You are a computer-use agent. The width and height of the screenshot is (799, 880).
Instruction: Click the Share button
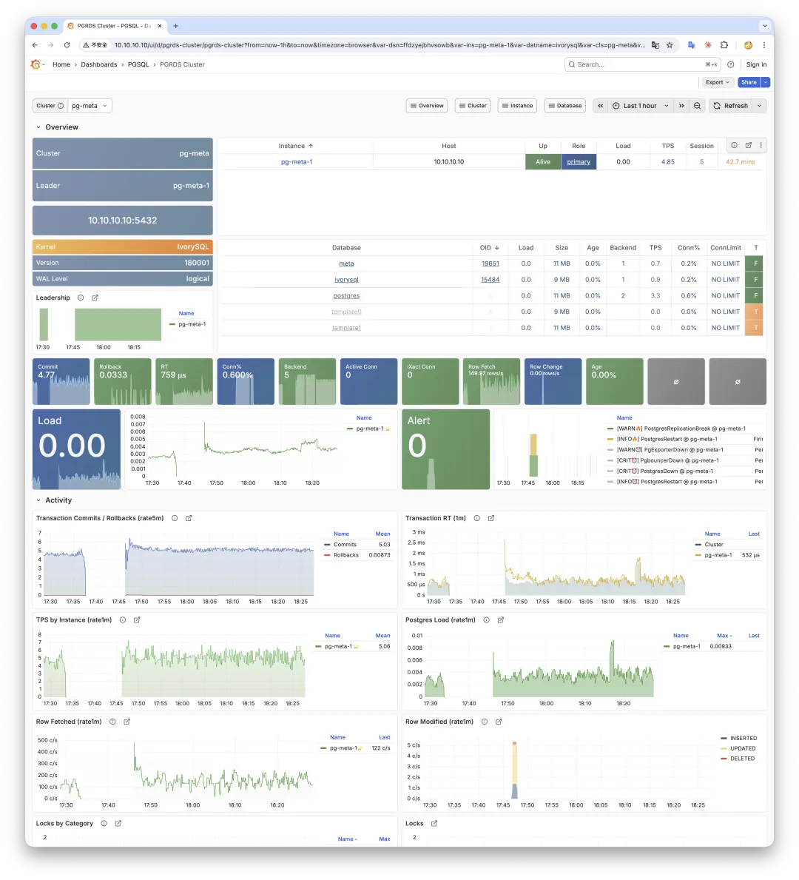[747, 82]
